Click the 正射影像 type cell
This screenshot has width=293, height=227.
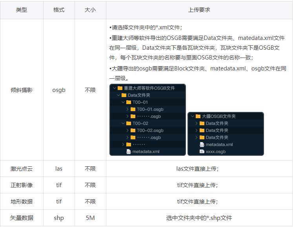pos(22,185)
